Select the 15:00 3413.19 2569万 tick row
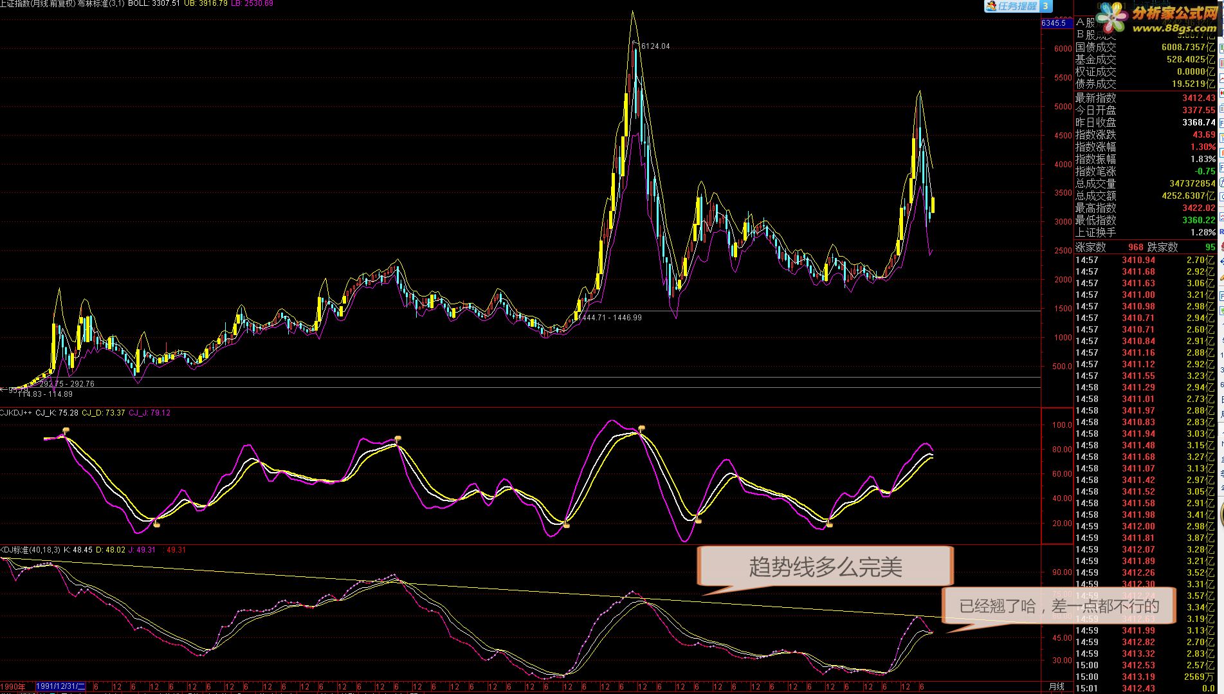Image resolution: width=1224 pixels, height=694 pixels. point(1146,677)
